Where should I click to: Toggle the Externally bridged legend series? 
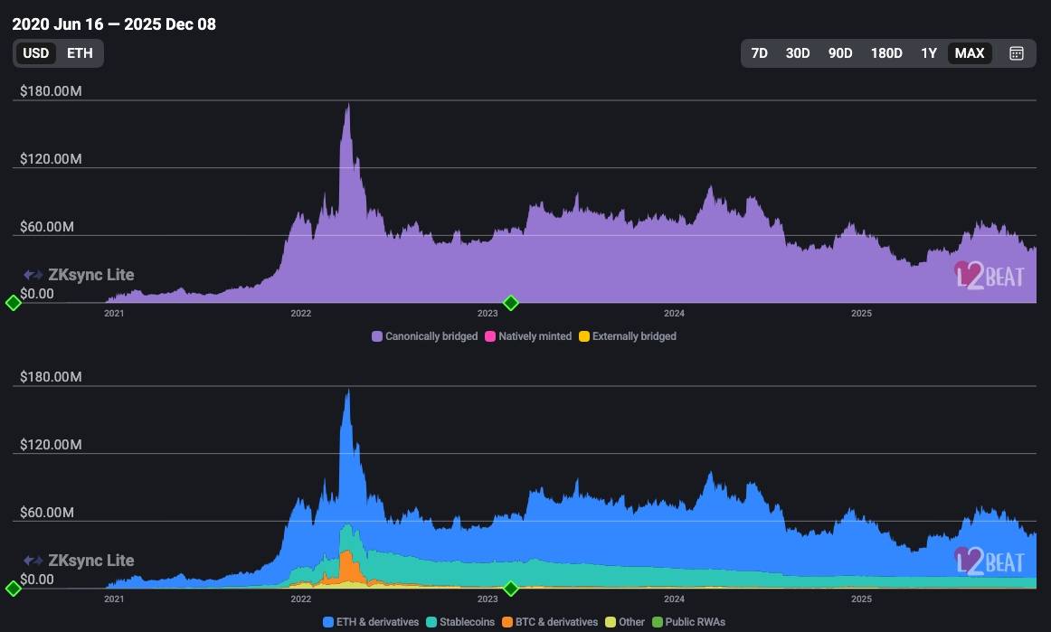[627, 336]
